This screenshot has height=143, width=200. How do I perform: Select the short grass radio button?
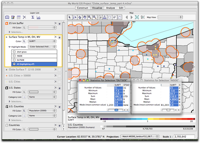click(x=14, y=52)
